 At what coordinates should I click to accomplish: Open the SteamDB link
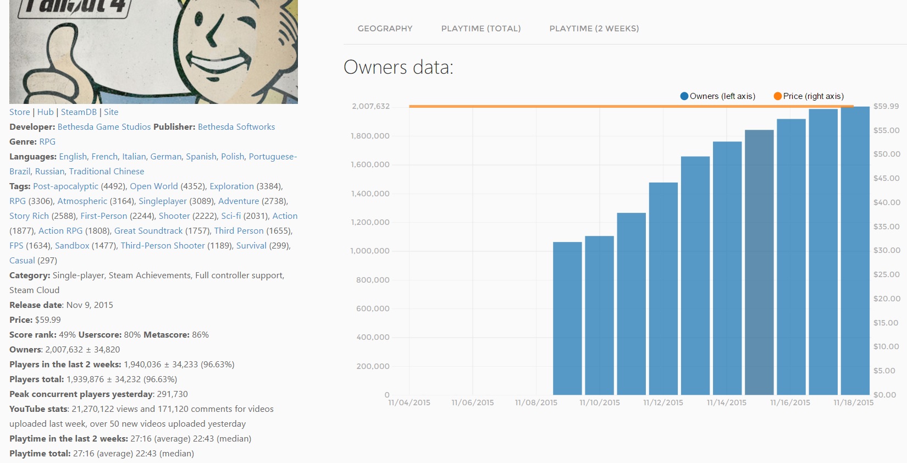[x=79, y=112]
